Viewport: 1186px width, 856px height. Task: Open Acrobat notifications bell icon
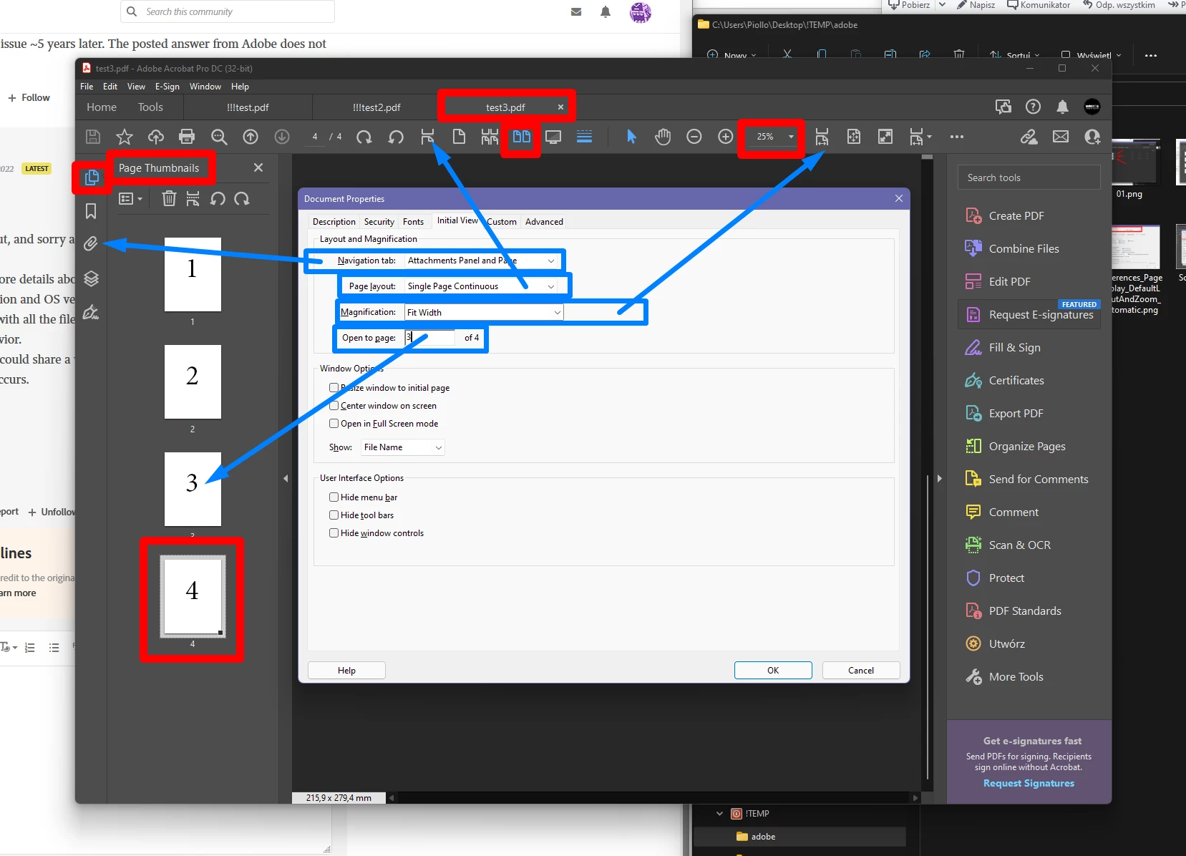pyautogui.click(x=1062, y=107)
